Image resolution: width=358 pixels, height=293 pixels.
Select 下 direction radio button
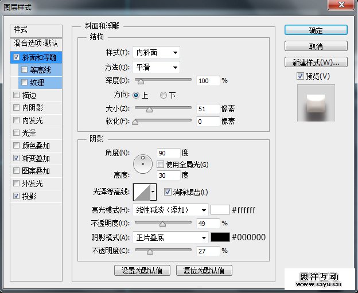point(164,95)
